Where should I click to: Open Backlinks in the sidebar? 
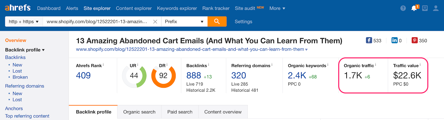(15, 57)
